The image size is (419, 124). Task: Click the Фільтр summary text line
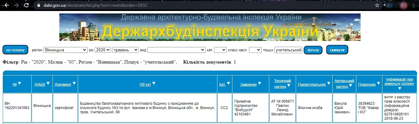click(x=90, y=62)
